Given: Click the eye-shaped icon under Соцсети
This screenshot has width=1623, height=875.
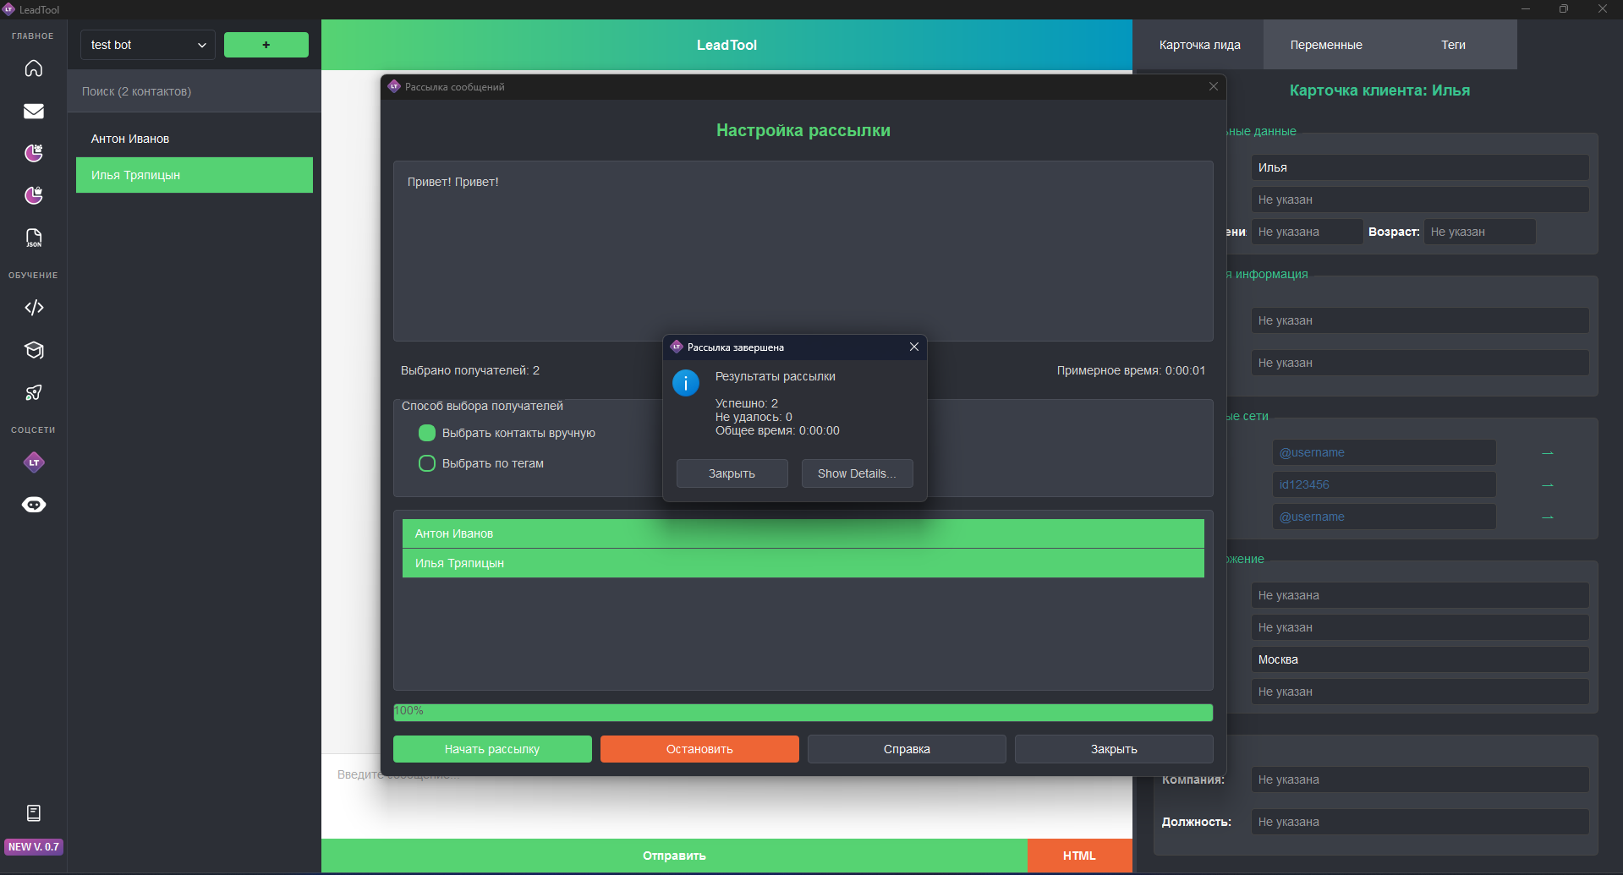Looking at the screenshot, I should (x=34, y=505).
